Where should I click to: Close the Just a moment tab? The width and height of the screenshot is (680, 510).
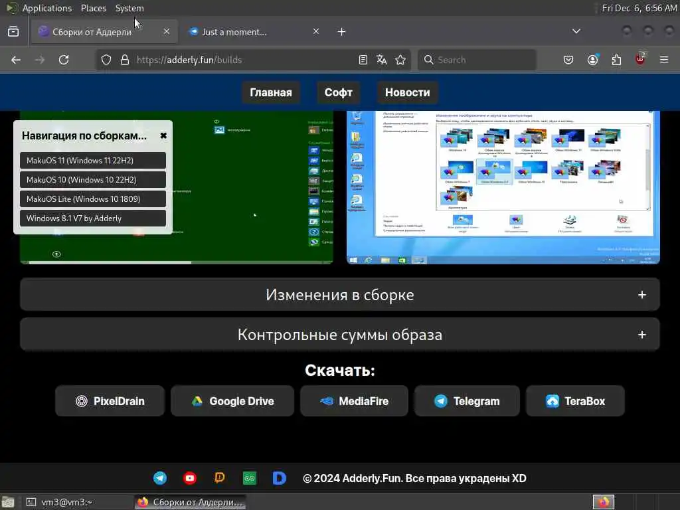tap(316, 31)
